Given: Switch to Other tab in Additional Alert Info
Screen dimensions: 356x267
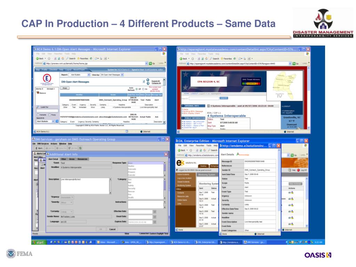Looking at the screenshot, I should 64,159.
